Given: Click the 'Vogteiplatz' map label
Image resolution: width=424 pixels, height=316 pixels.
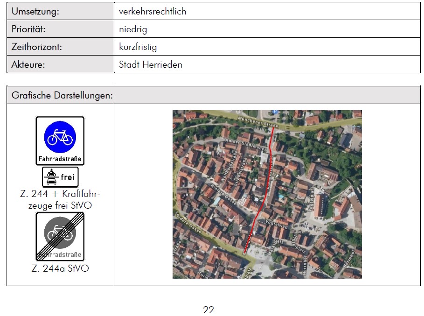Looking at the screenshot, I should tap(310, 199).
